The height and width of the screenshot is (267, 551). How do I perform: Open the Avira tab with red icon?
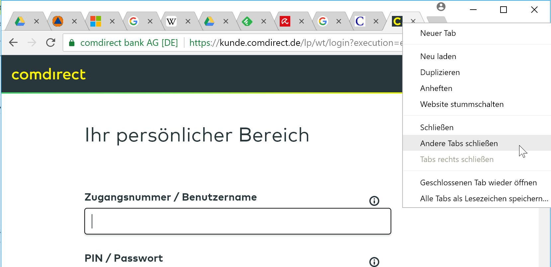[x=285, y=21]
